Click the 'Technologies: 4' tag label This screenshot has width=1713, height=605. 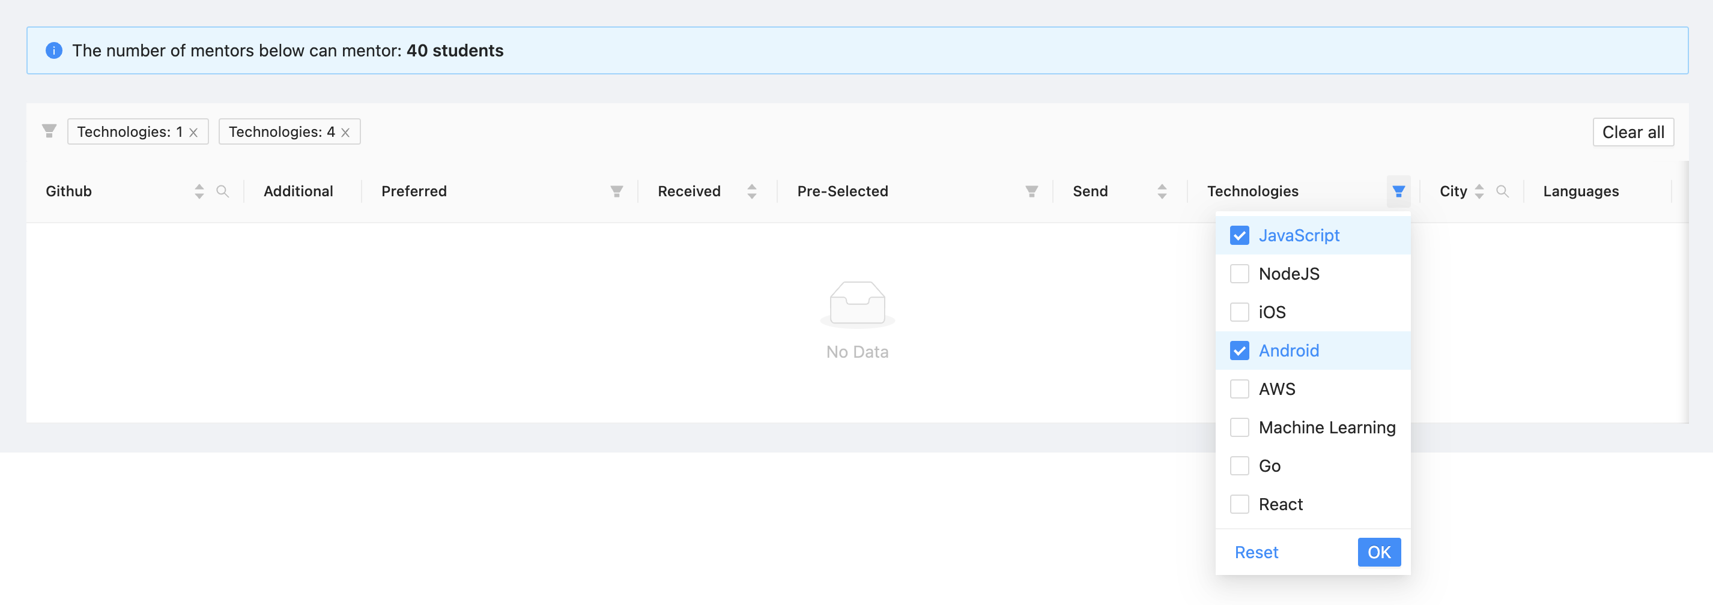click(x=281, y=132)
